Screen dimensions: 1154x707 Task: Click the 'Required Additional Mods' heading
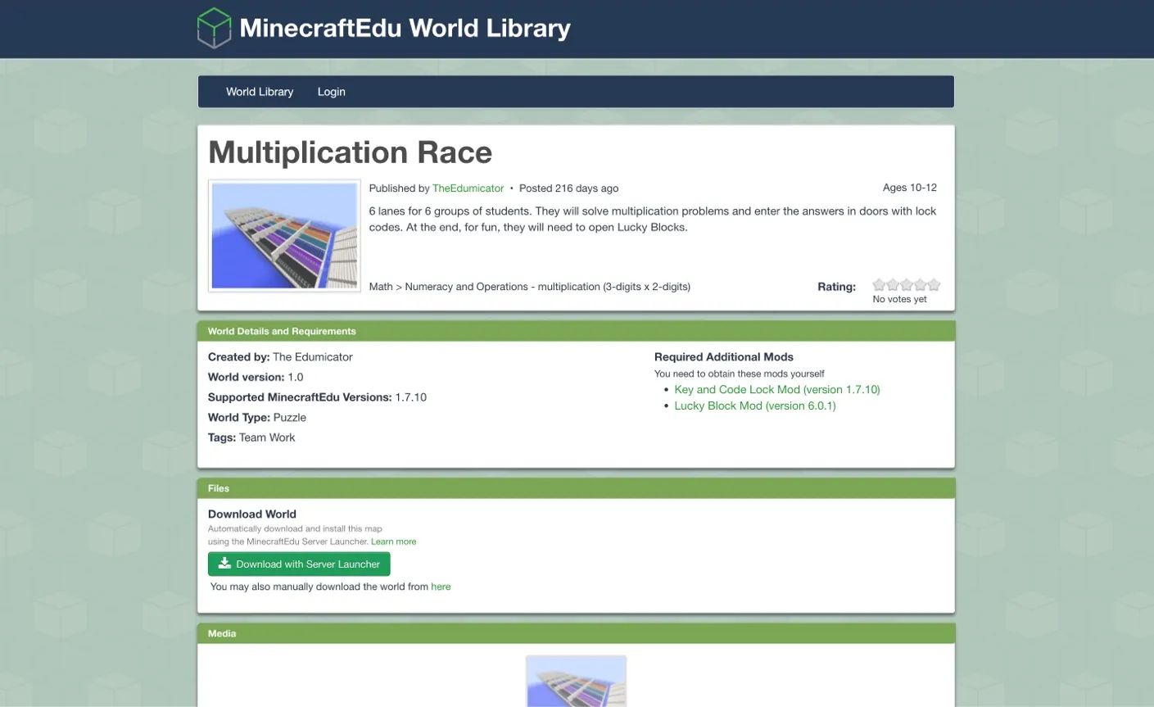724,357
